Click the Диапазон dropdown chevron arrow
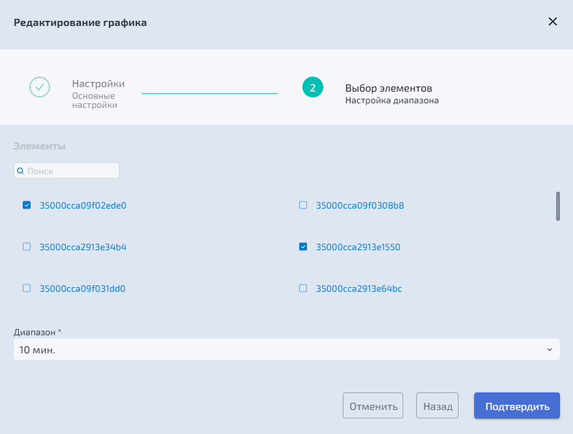Image resolution: width=573 pixels, height=434 pixels. click(549, 350)
